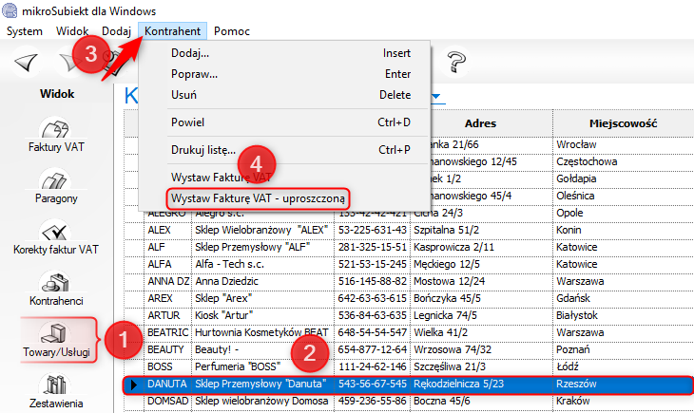
Task: Click the Gołdapia city cell
Action: (x=624, y=178)
